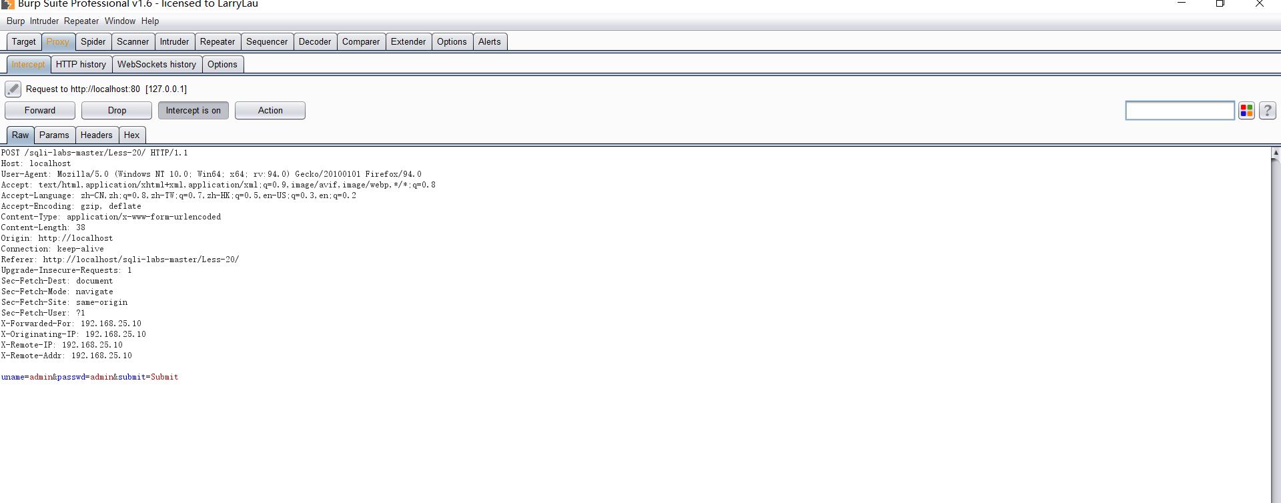
Task: Open the Burp menu
Action: [x=15, y=21]
